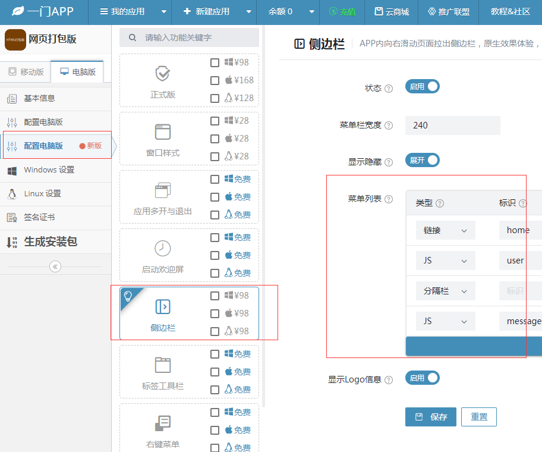
Task: Open the 标签工具栏 feature icon
Action: (x=162, y=365)
